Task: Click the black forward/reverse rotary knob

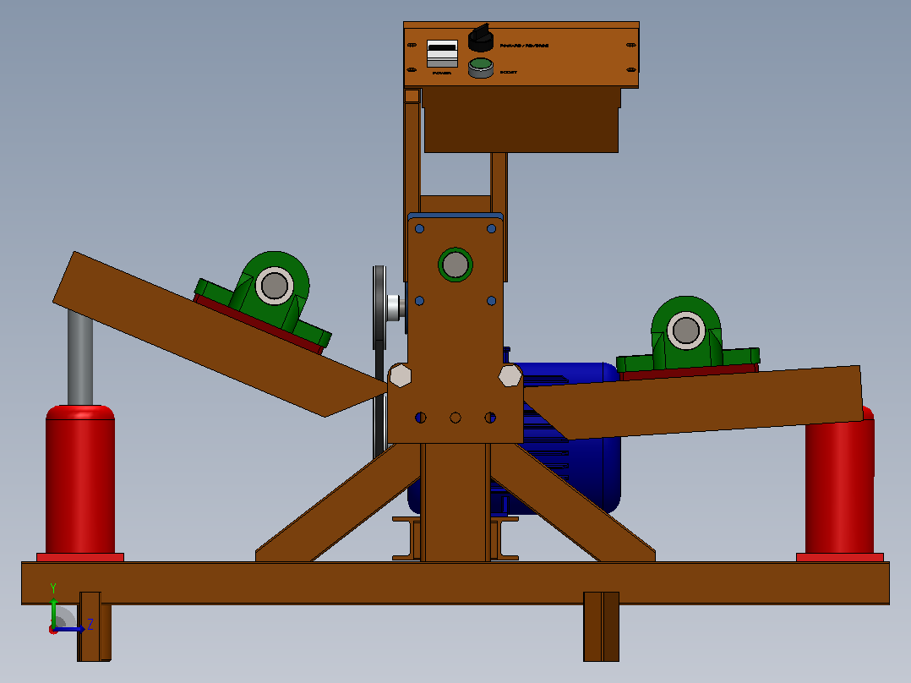Action: 481,38
